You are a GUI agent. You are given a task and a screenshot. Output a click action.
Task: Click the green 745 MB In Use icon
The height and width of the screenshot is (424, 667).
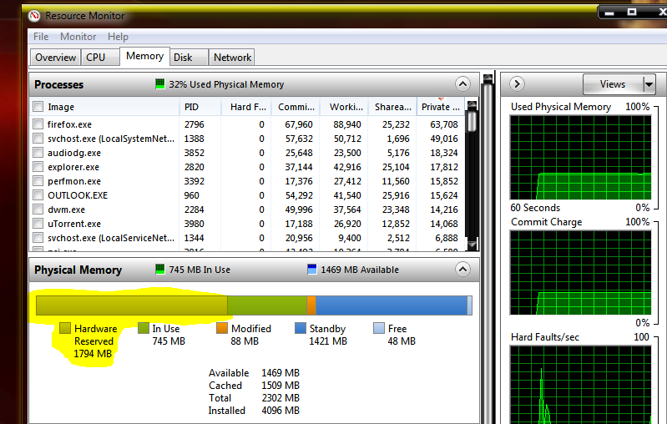pyautogui.click(x=160, y=270)
